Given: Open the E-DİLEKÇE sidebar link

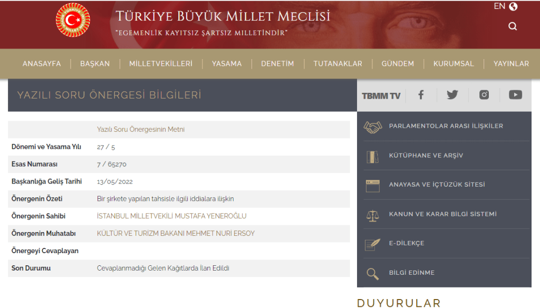Looking at the screenshot, I should [406, 244].
